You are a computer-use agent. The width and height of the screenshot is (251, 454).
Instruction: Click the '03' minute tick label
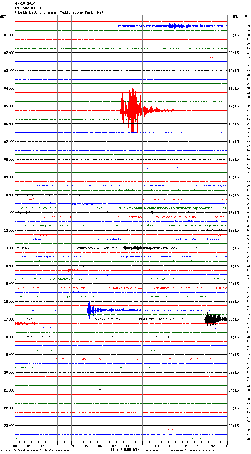click(57, 446)
